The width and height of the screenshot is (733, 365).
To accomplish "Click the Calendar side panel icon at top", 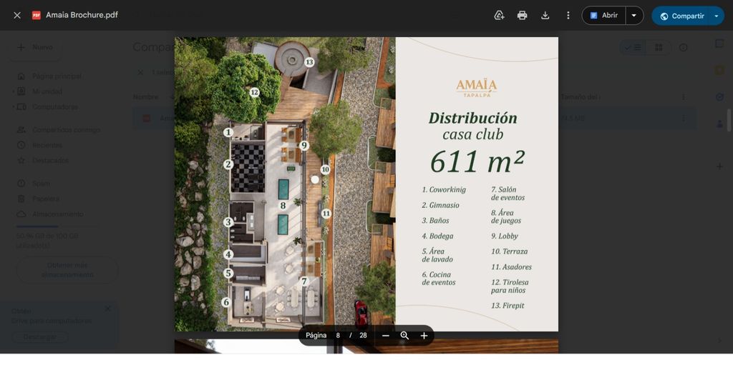I will 719,44.
